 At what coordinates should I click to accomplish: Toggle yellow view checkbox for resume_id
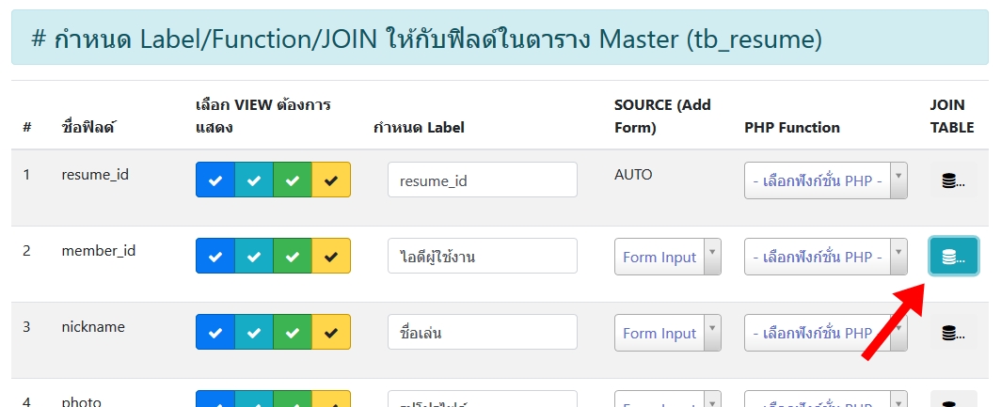(331, 180)
